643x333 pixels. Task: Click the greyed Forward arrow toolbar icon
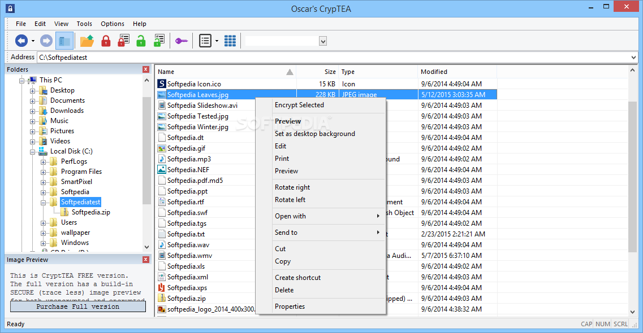46,41
